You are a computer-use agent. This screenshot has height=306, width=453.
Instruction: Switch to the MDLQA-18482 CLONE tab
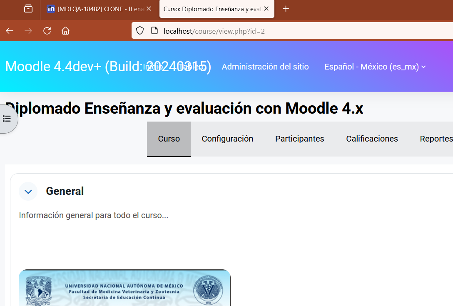(x=100, y=9)
